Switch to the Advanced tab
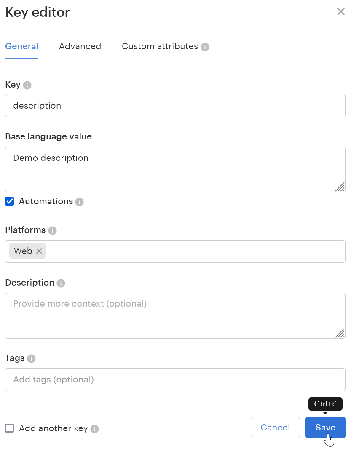Viewport: 351px width, 449px height. point(80,46)
